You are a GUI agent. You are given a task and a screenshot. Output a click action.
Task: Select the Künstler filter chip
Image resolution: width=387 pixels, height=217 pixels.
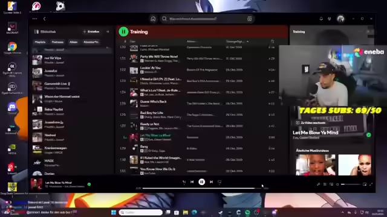(91, 42)
